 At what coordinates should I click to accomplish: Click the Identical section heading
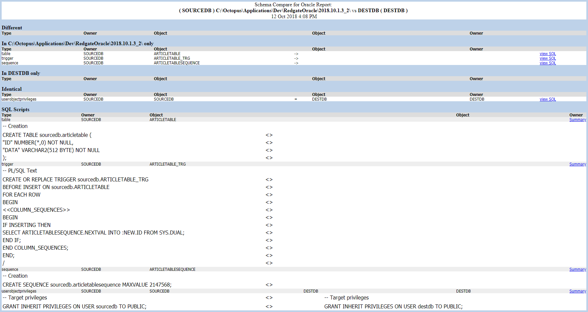click(12, 89)
